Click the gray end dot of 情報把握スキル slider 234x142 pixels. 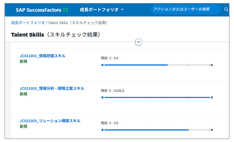tap(211, 65)
